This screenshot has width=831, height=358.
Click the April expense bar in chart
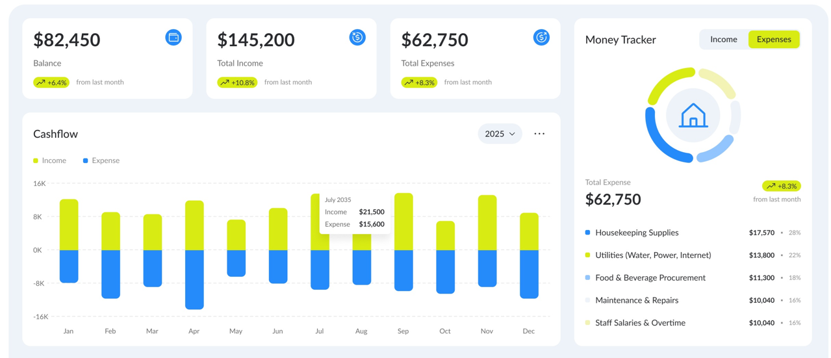[x=194, y=279]
